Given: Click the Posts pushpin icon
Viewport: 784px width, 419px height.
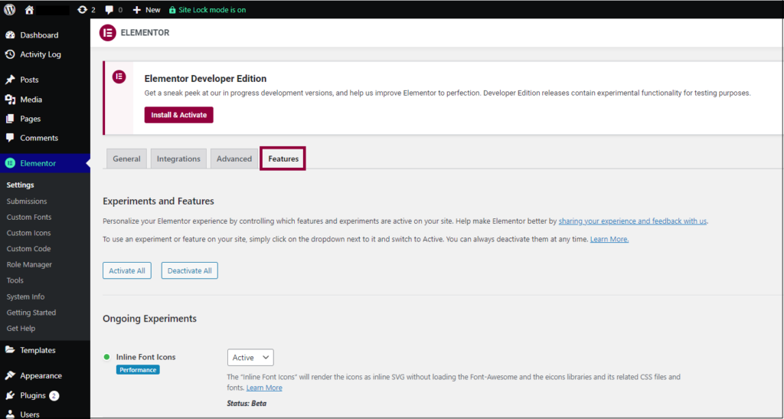Looking at the screenshot, I should (10, 80).
